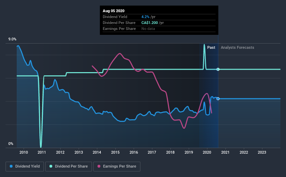Viewport: 286px width, 177px height.
Task: Click the Earnings Per Share peak near 2015
Action: tap(119, 53)
